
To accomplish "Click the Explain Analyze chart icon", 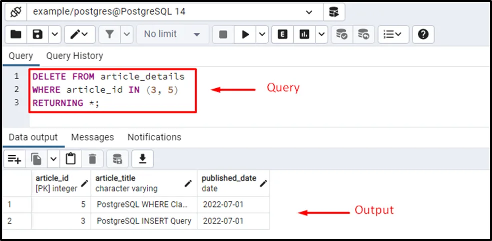I will [x=304, y=34].
